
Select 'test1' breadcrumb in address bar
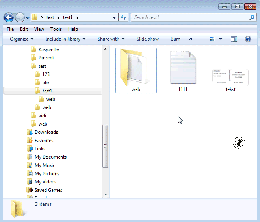click(68, 17)
